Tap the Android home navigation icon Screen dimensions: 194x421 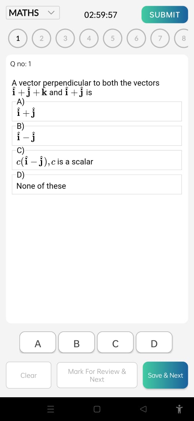click(x=97, y=409)
